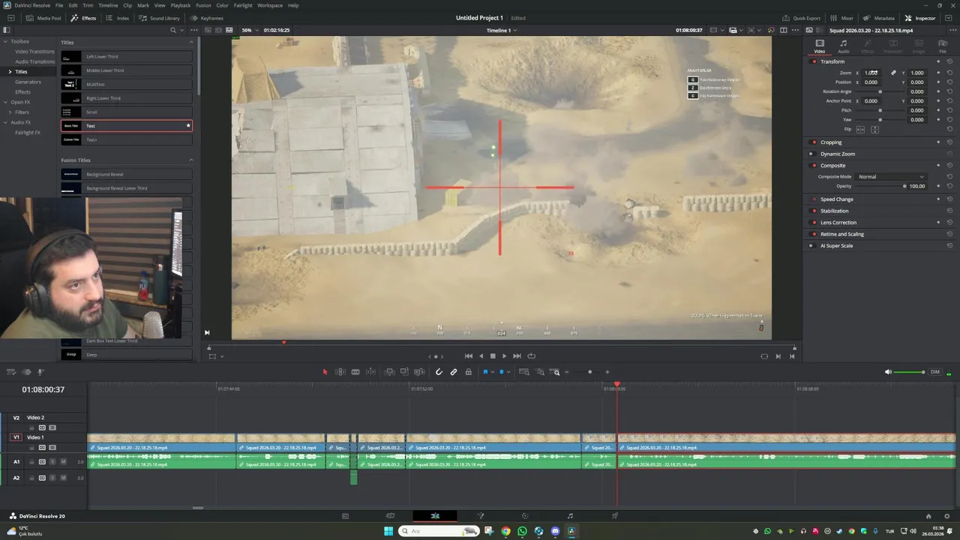Collapse the Fusion Titles list header
Image resolution: width=960 pixels, height=540 pixels.
pyautogui.click(x=190, y=160)
